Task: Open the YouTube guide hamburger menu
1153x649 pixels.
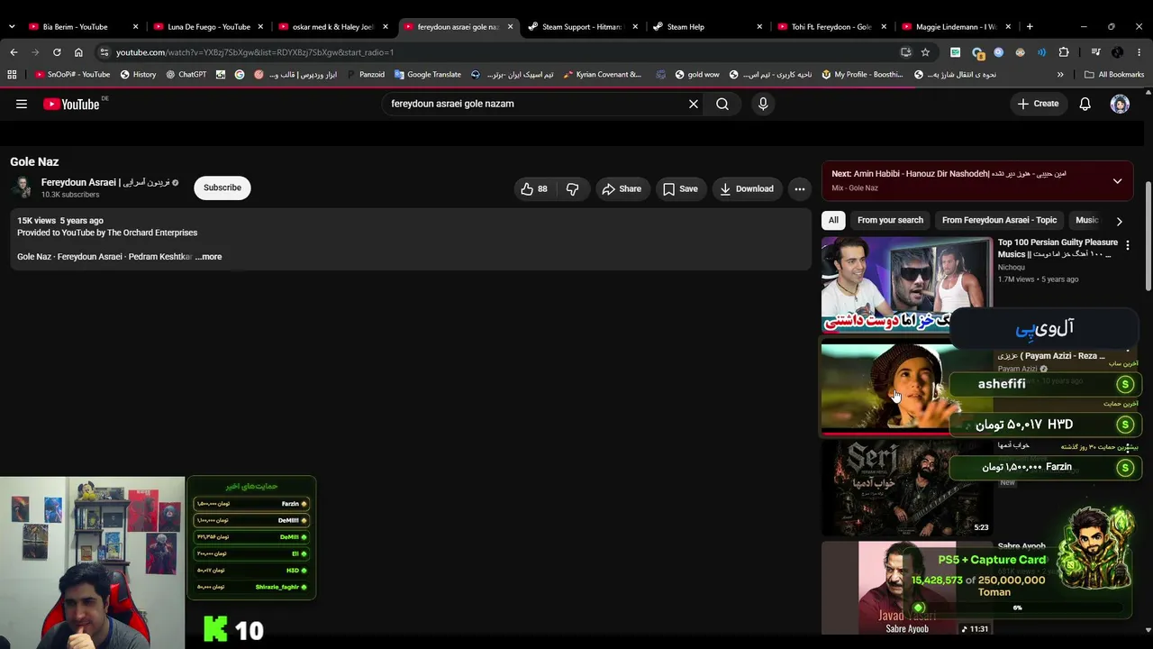Action: coord(22,104)
